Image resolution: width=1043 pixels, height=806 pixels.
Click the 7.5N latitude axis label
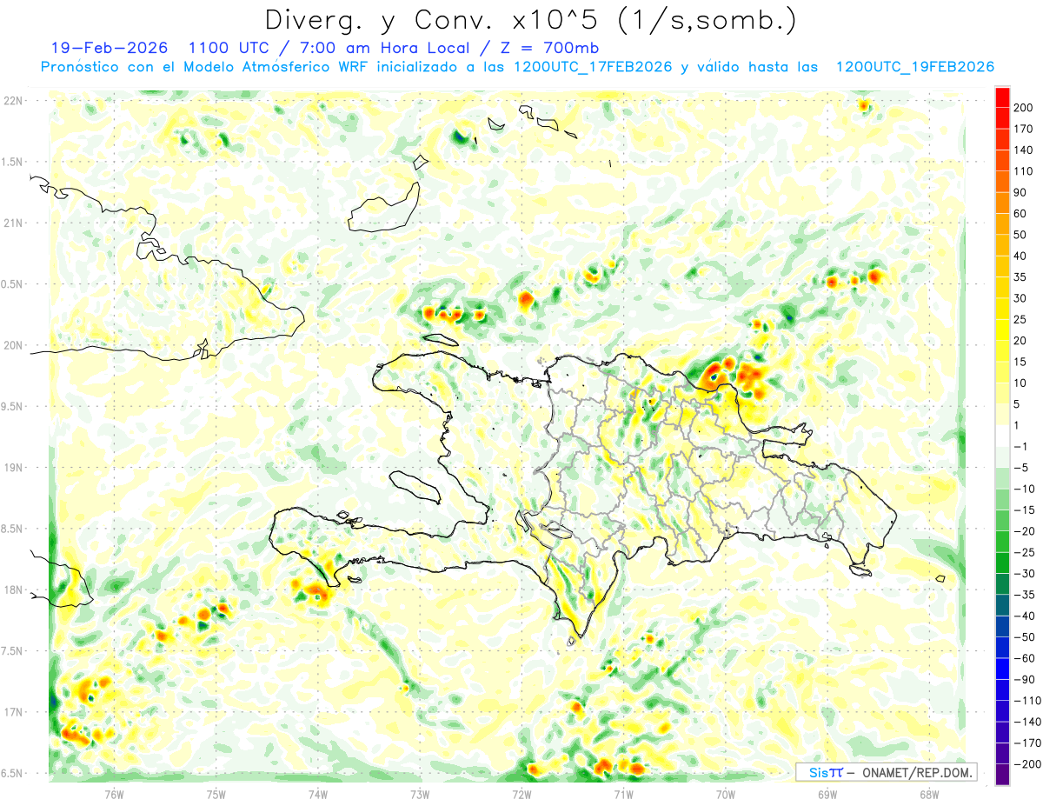click(10, 651)
